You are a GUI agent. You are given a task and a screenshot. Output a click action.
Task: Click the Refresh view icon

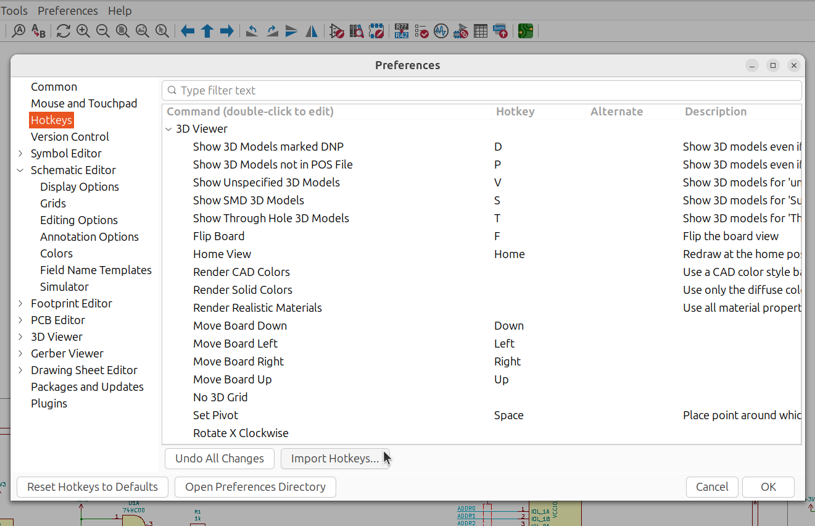[x=63, y=31]
